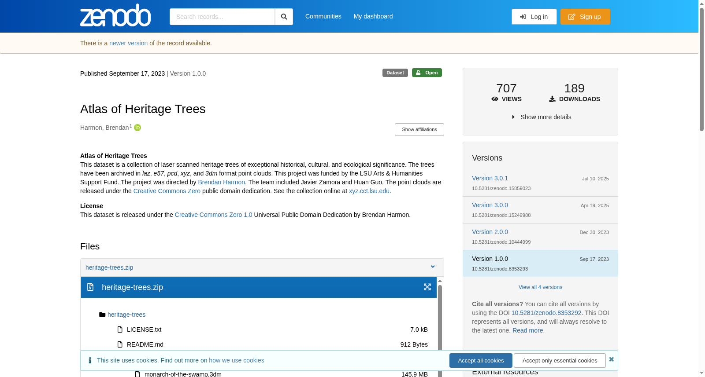Select Version 3.0.0
The image size is (705, 377).
(x=490, y=205)
